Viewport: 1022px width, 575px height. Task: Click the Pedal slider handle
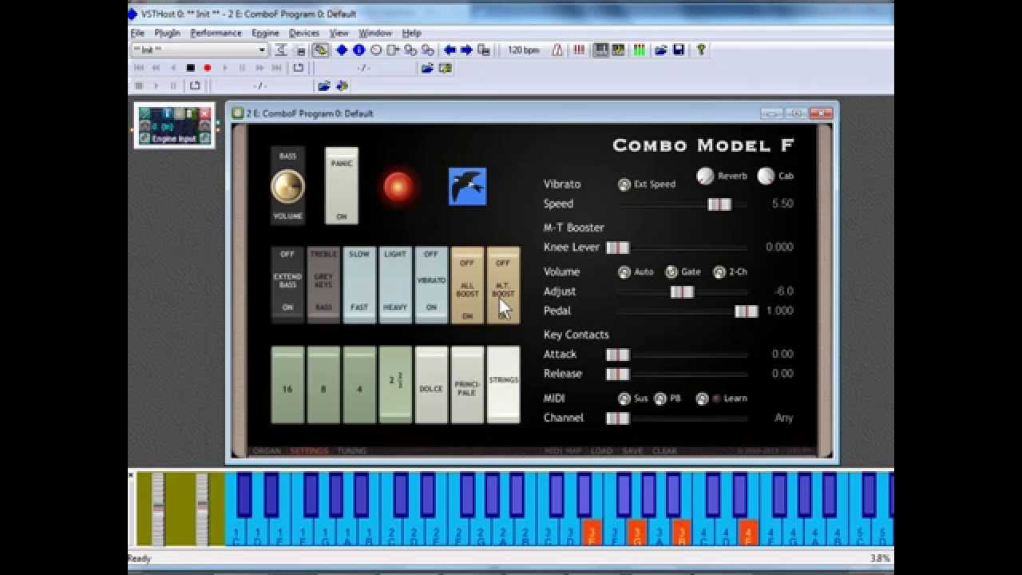click(x=747, y=311)
